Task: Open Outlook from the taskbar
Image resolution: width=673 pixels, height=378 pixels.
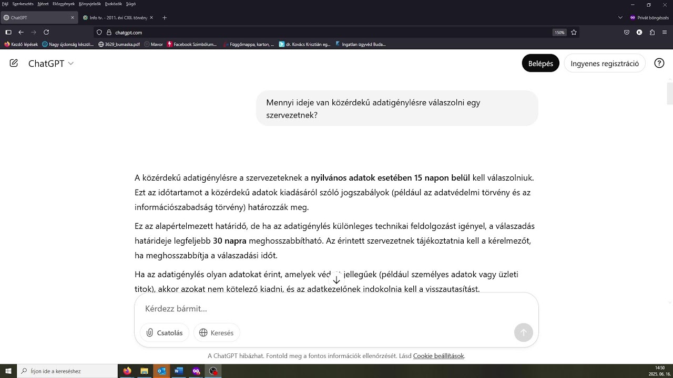Action: point(161,371)
